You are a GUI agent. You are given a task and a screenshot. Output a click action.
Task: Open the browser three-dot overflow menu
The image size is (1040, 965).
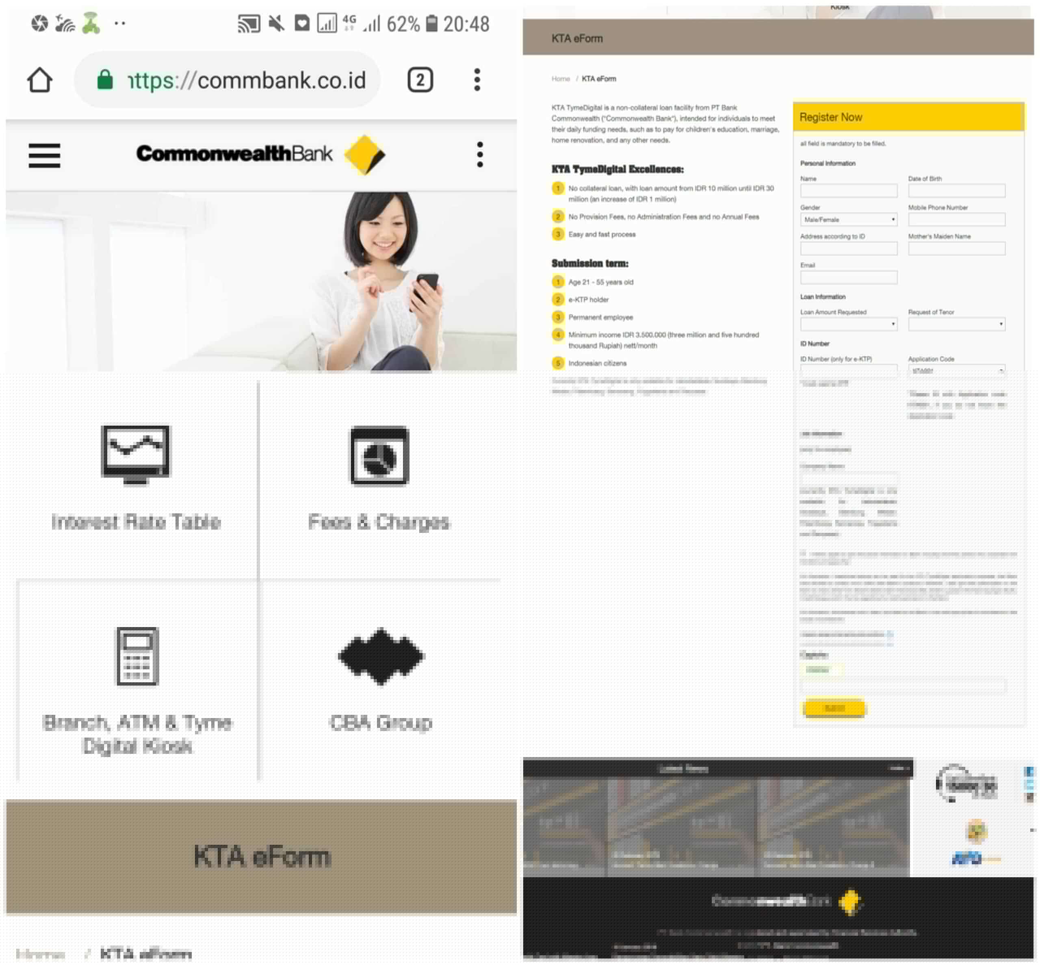(x=477, y=79)
